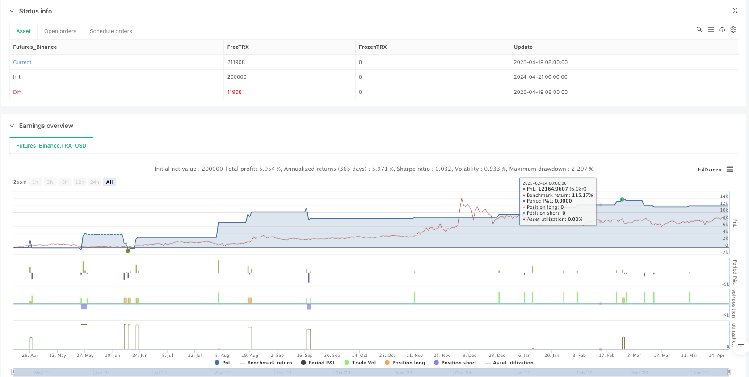Image resolution: width=749 pixels, height=377 pixels.
Task: Open table settings gear icon
Action: click(x=733, y=30)
